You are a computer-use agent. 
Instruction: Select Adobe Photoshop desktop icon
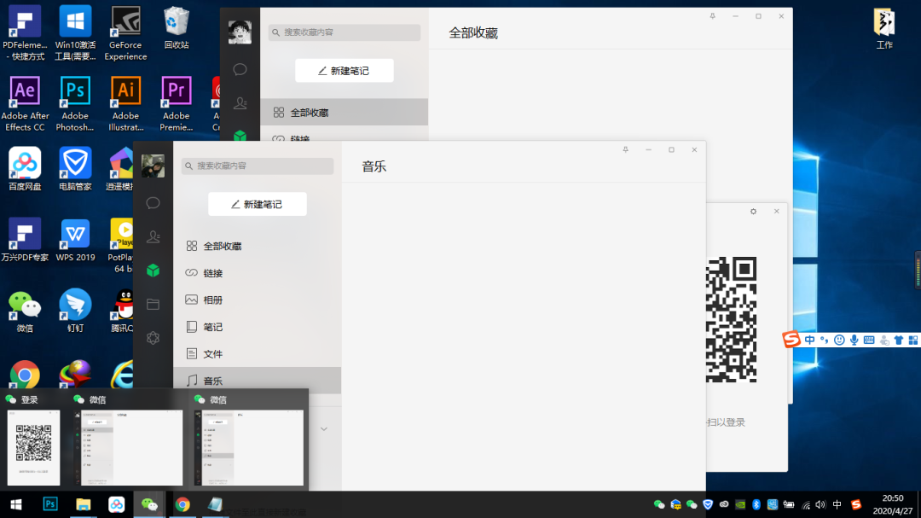[75, 104]
